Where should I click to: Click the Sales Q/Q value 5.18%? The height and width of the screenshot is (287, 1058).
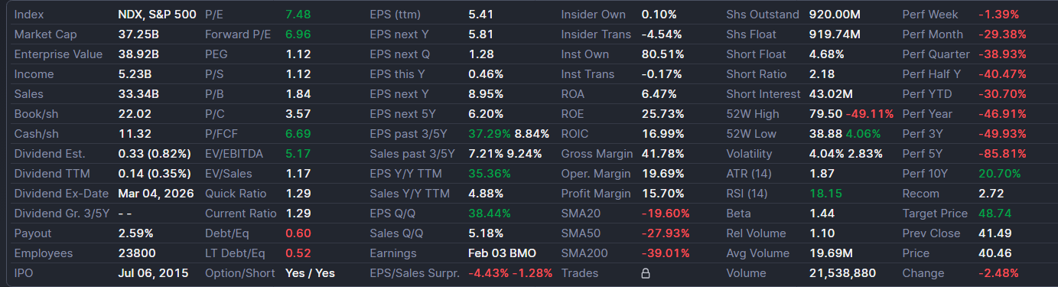coord(485,233)
